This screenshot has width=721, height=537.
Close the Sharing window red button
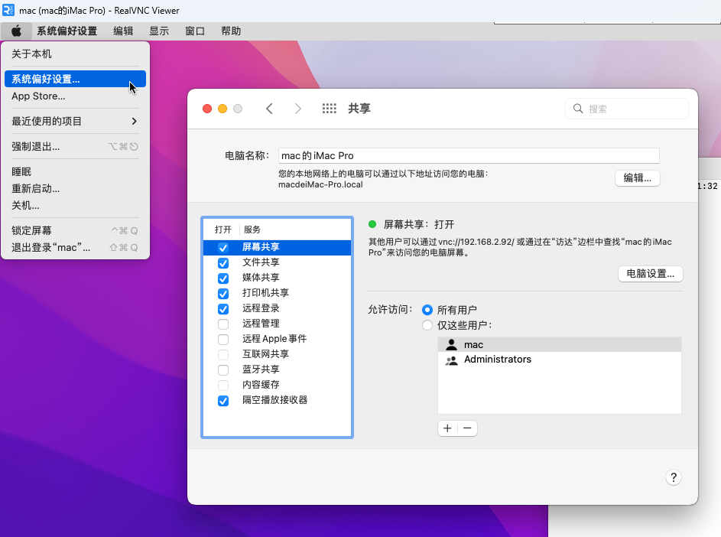click(207, 109)
